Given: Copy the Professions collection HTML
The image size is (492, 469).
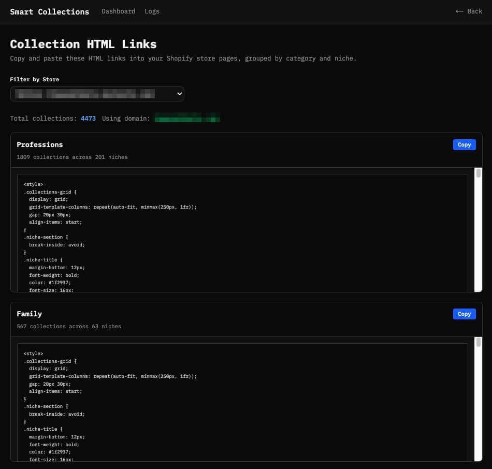Looking at the screenshot, I should [x=464, y=144].
